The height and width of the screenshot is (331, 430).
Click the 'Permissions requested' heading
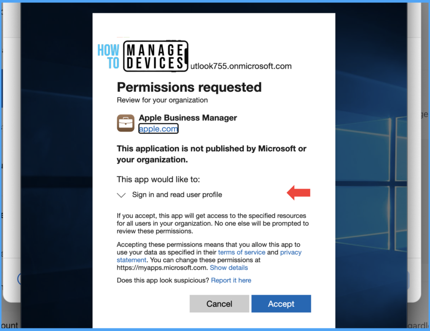(189, 87)
